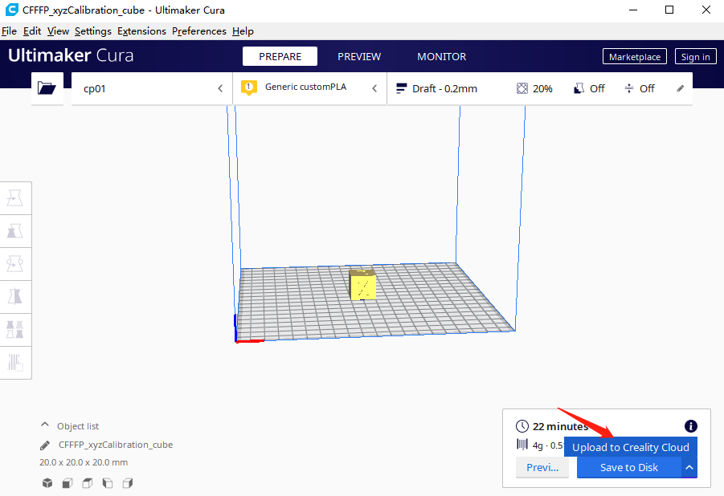The width and height of the screenshot is (724, 496).
Task: Select the Move tool
Action: (16, 198)
